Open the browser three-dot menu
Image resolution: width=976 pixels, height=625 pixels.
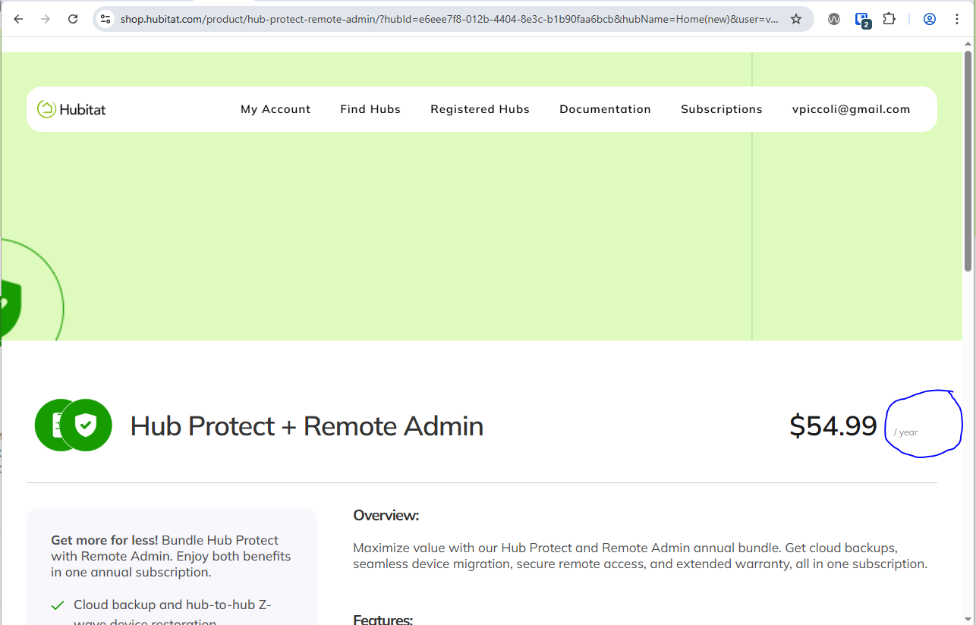(x=957, y=18)
